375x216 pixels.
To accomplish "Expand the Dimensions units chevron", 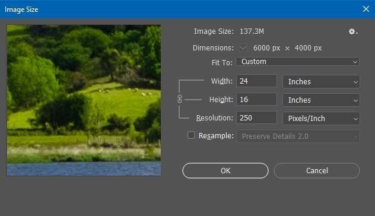I will coord(243,48).
